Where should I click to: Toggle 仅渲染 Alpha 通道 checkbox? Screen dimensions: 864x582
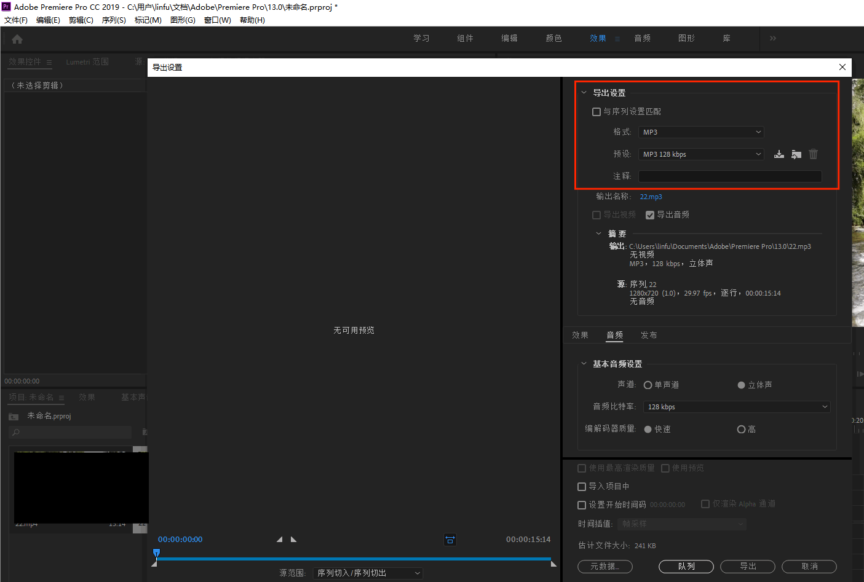pos(705,504)
